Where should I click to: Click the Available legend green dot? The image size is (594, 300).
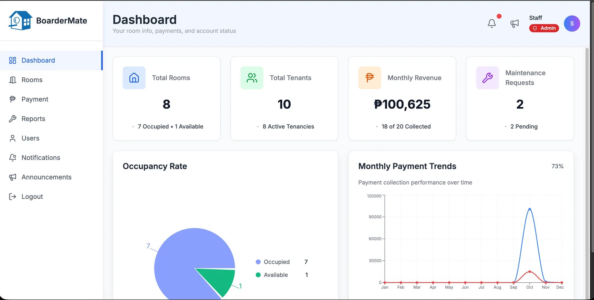[258, 275]
